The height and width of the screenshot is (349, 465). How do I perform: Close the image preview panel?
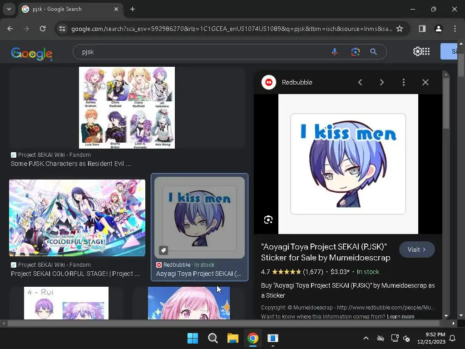tap(425, 82)
